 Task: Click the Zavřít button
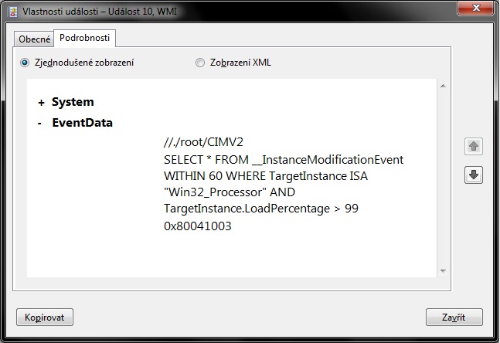pyautogui.click(x=454, y=318)
